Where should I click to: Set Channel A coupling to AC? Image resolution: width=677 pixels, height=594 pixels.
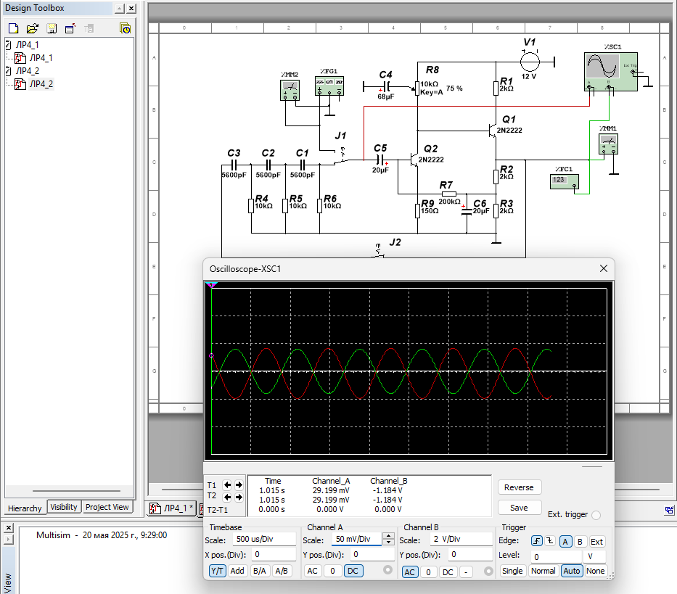pyautogui.click(x=312, y=571)
